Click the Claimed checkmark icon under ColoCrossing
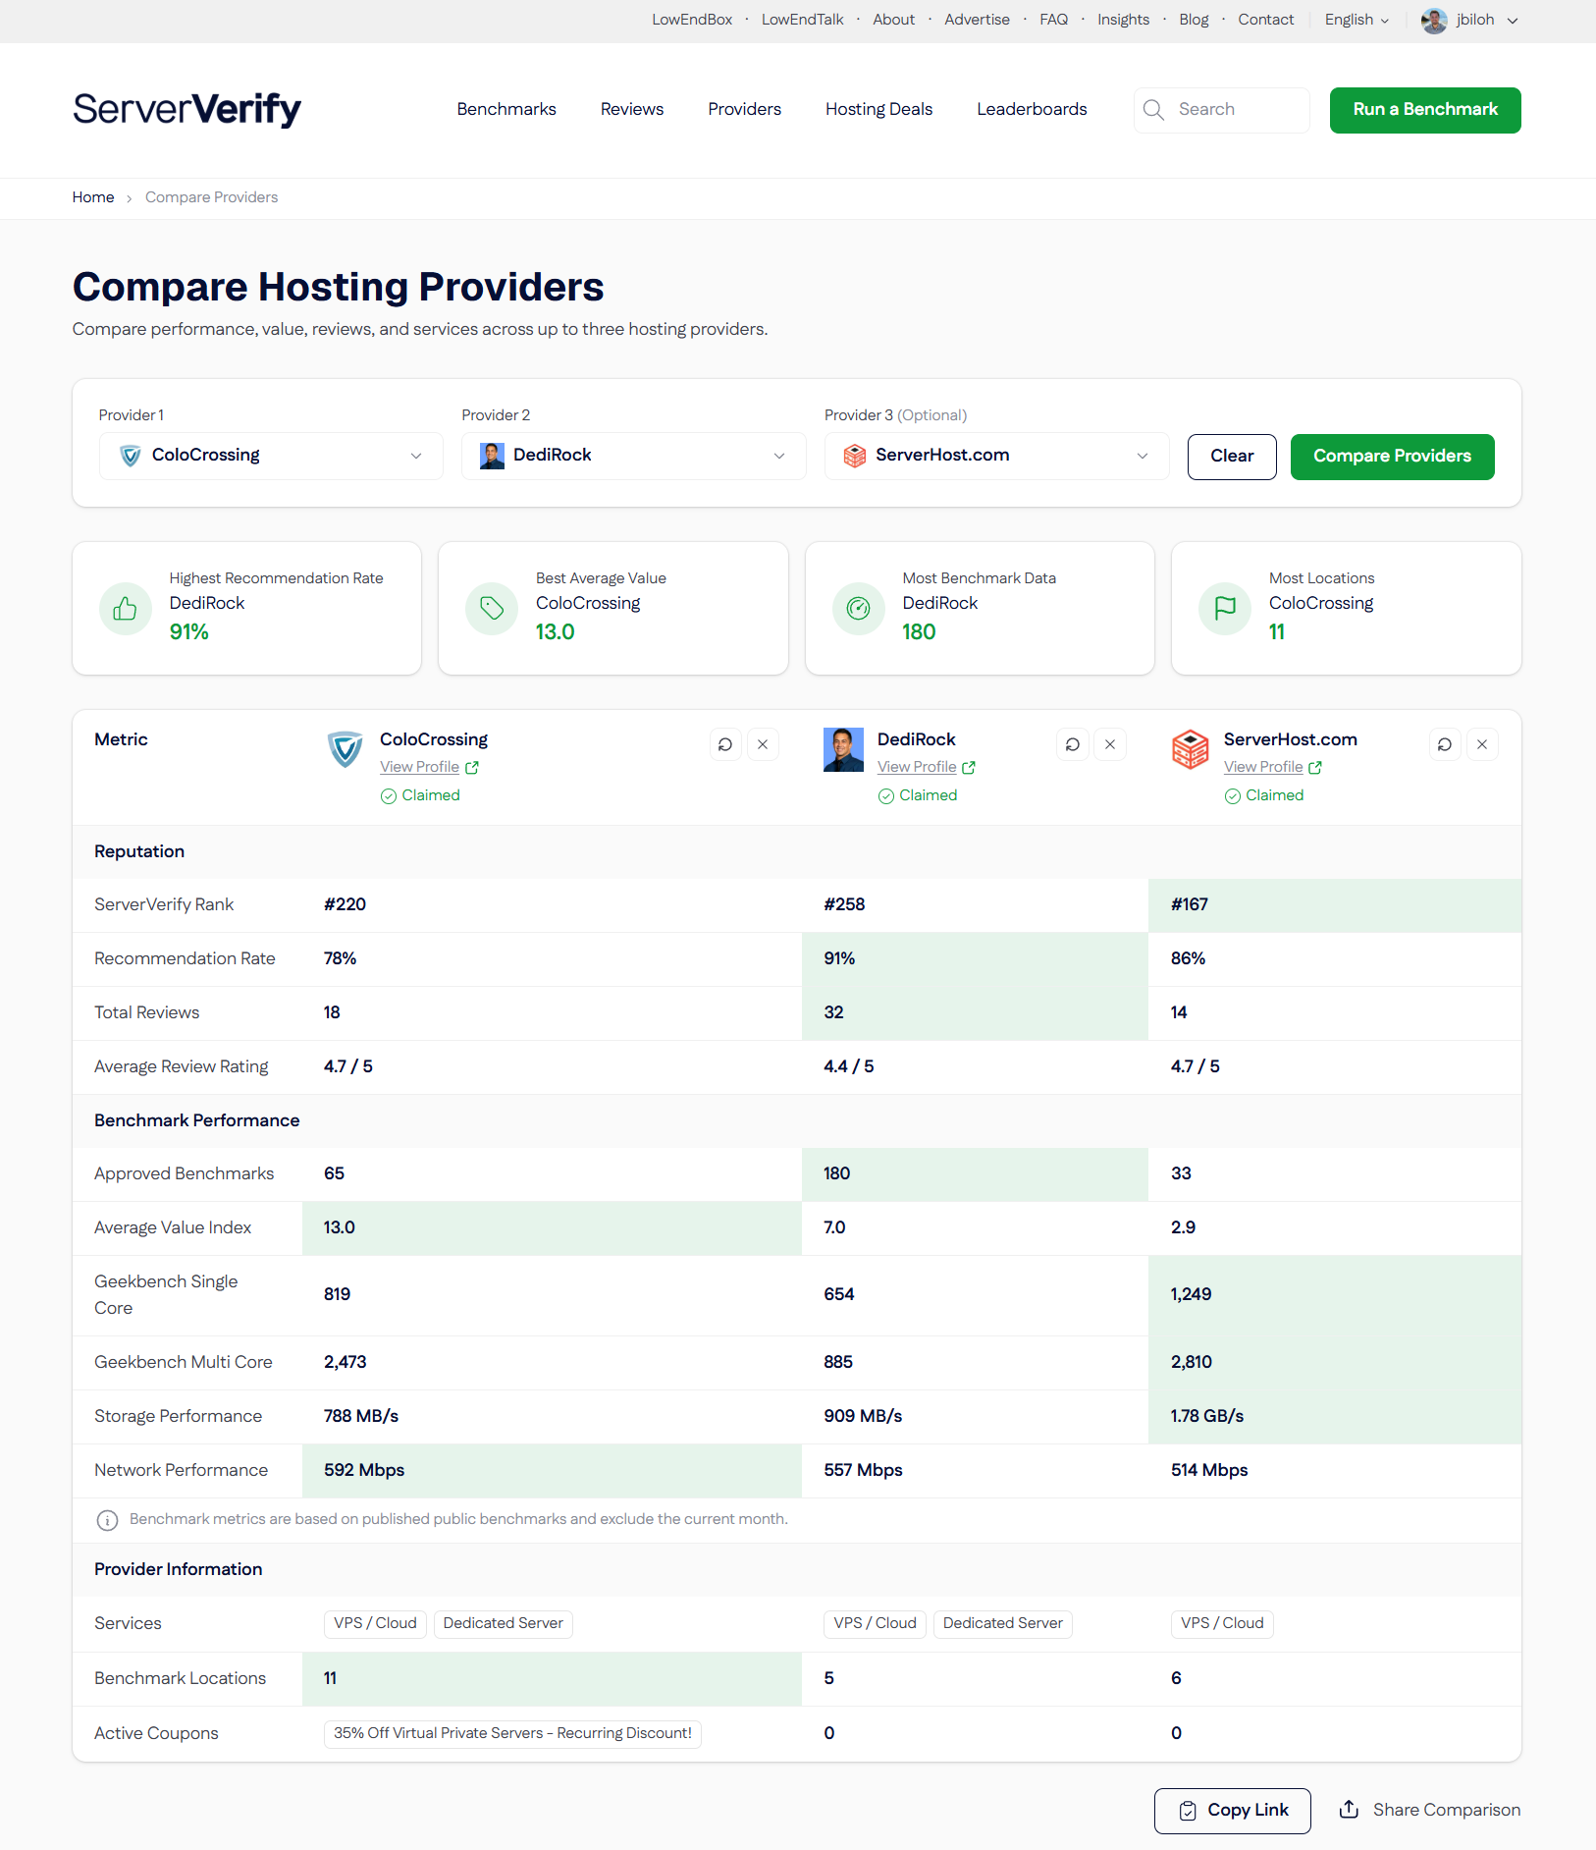 coord(389,796)
